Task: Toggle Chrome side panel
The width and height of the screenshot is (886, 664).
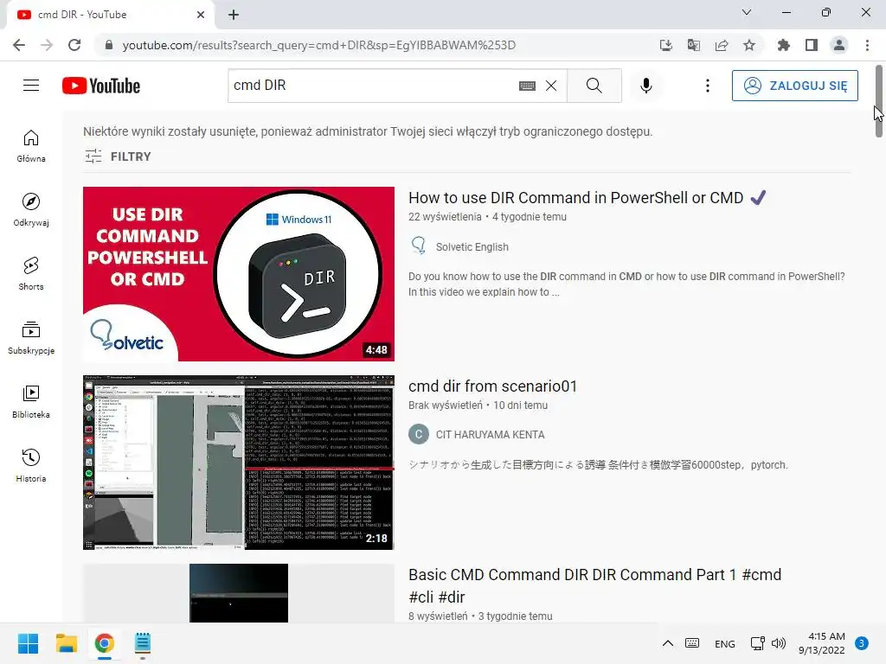Action: pos(812,45)
